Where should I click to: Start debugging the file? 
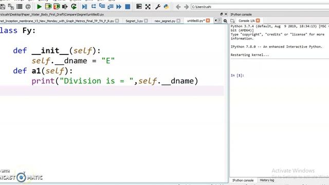click(x=84, y=7)
